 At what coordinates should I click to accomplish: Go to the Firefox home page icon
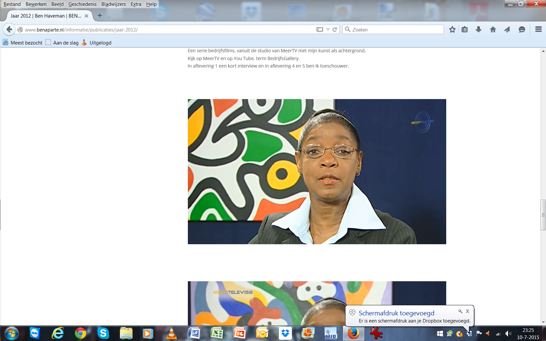click(x=493, y=30)
